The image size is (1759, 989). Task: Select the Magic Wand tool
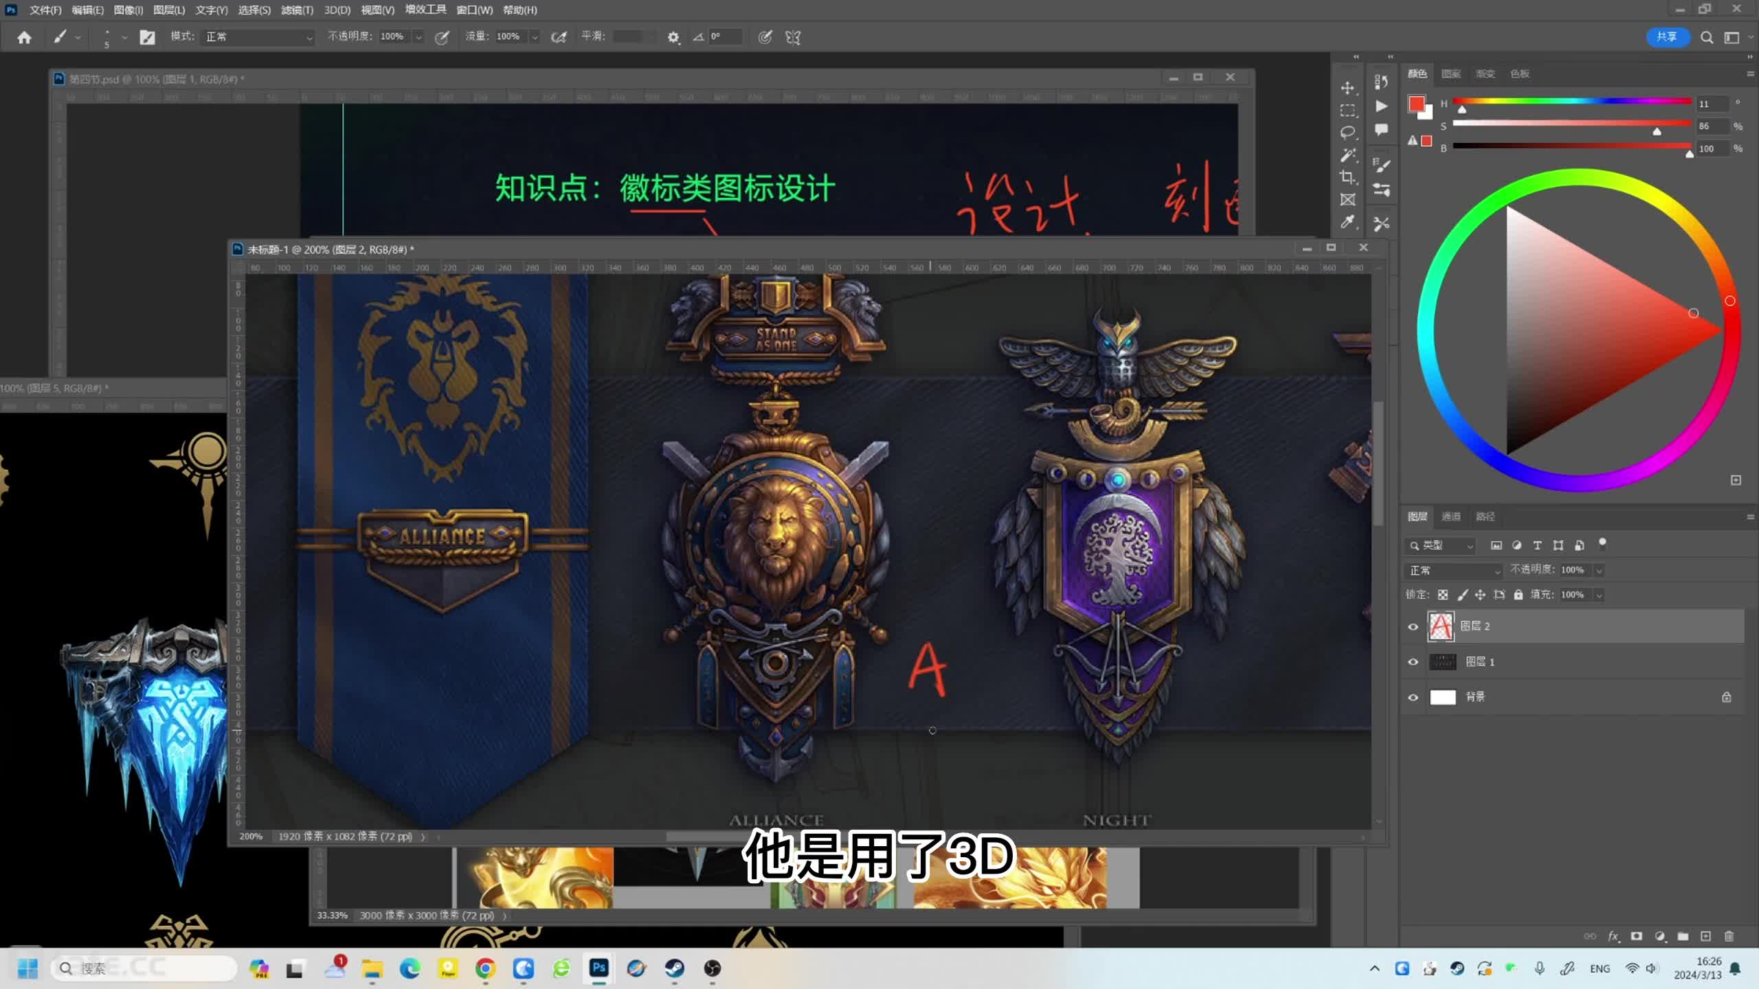point(1347,155)
